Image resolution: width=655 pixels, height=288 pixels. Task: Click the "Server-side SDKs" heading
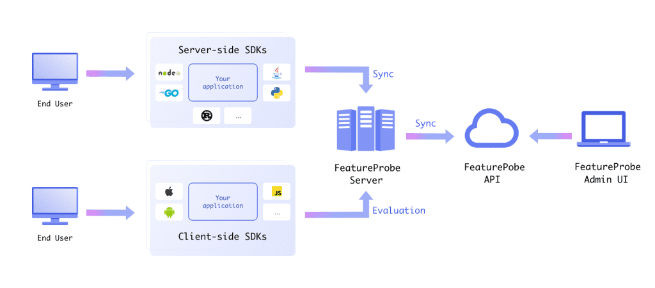(223, 50)
